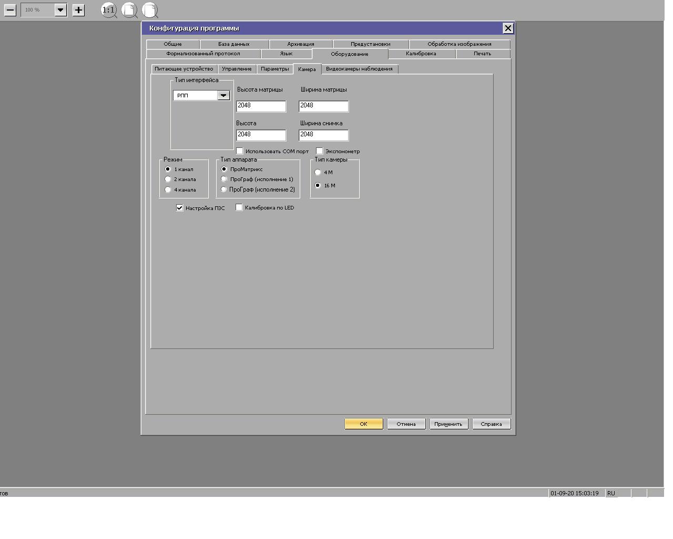
Task: Uncheck the Настройка ПЗС checkbox
Action: tap(179, 208)
